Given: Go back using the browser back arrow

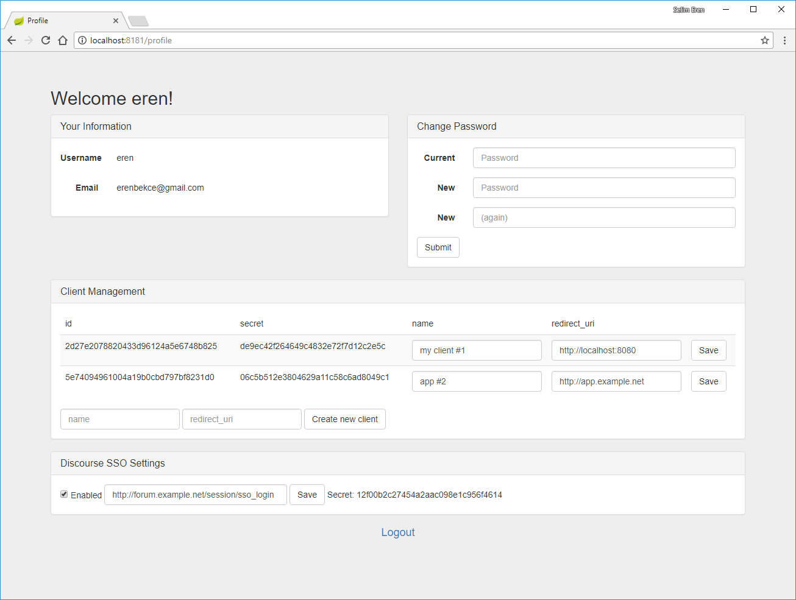Looking at the screenshot, I should (12, 40).
